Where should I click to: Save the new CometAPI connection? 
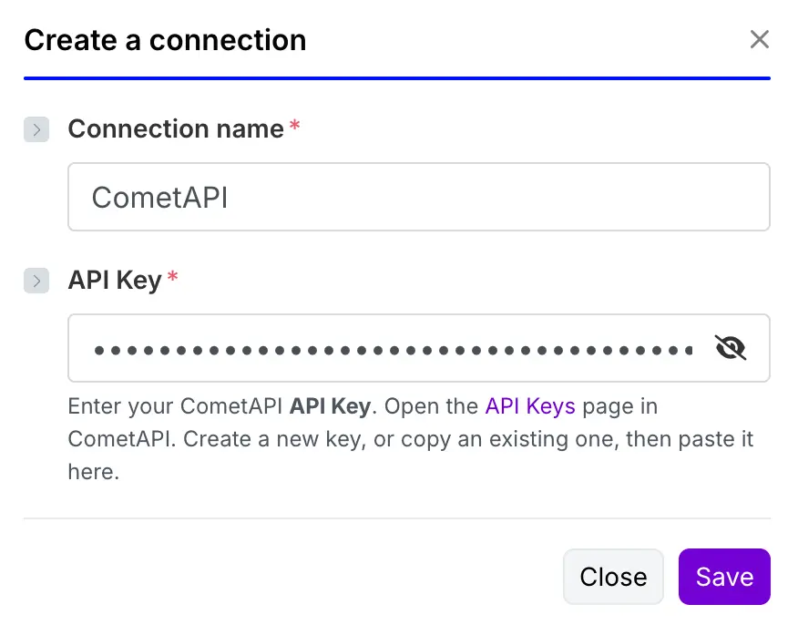[x=724, y=576]
